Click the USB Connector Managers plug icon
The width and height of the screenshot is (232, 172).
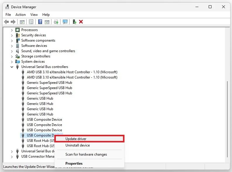click(17, 156)
